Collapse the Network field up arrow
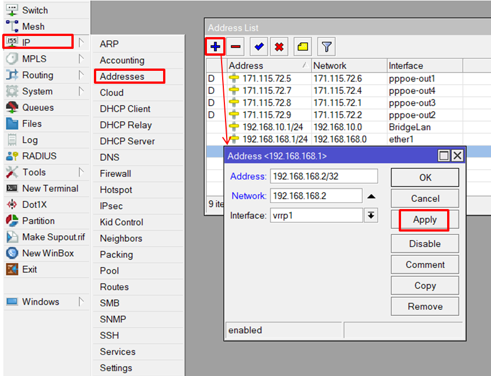This screenshot has height=376, width=491. point(371,196)
